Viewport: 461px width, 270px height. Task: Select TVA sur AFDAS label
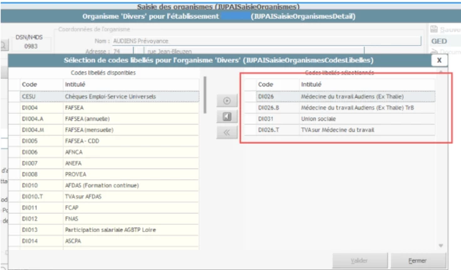83,197
